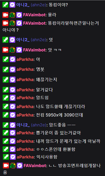Screen dimensions: 105x176
Task: Click the broadcaster camera badge beside 몰라 message
Action: point(6,15)
